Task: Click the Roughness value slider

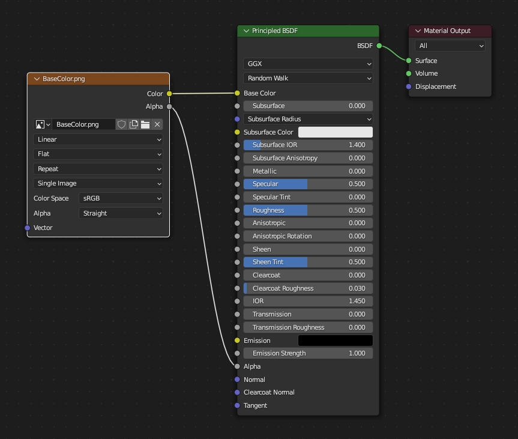Action: tap(309, 210)
